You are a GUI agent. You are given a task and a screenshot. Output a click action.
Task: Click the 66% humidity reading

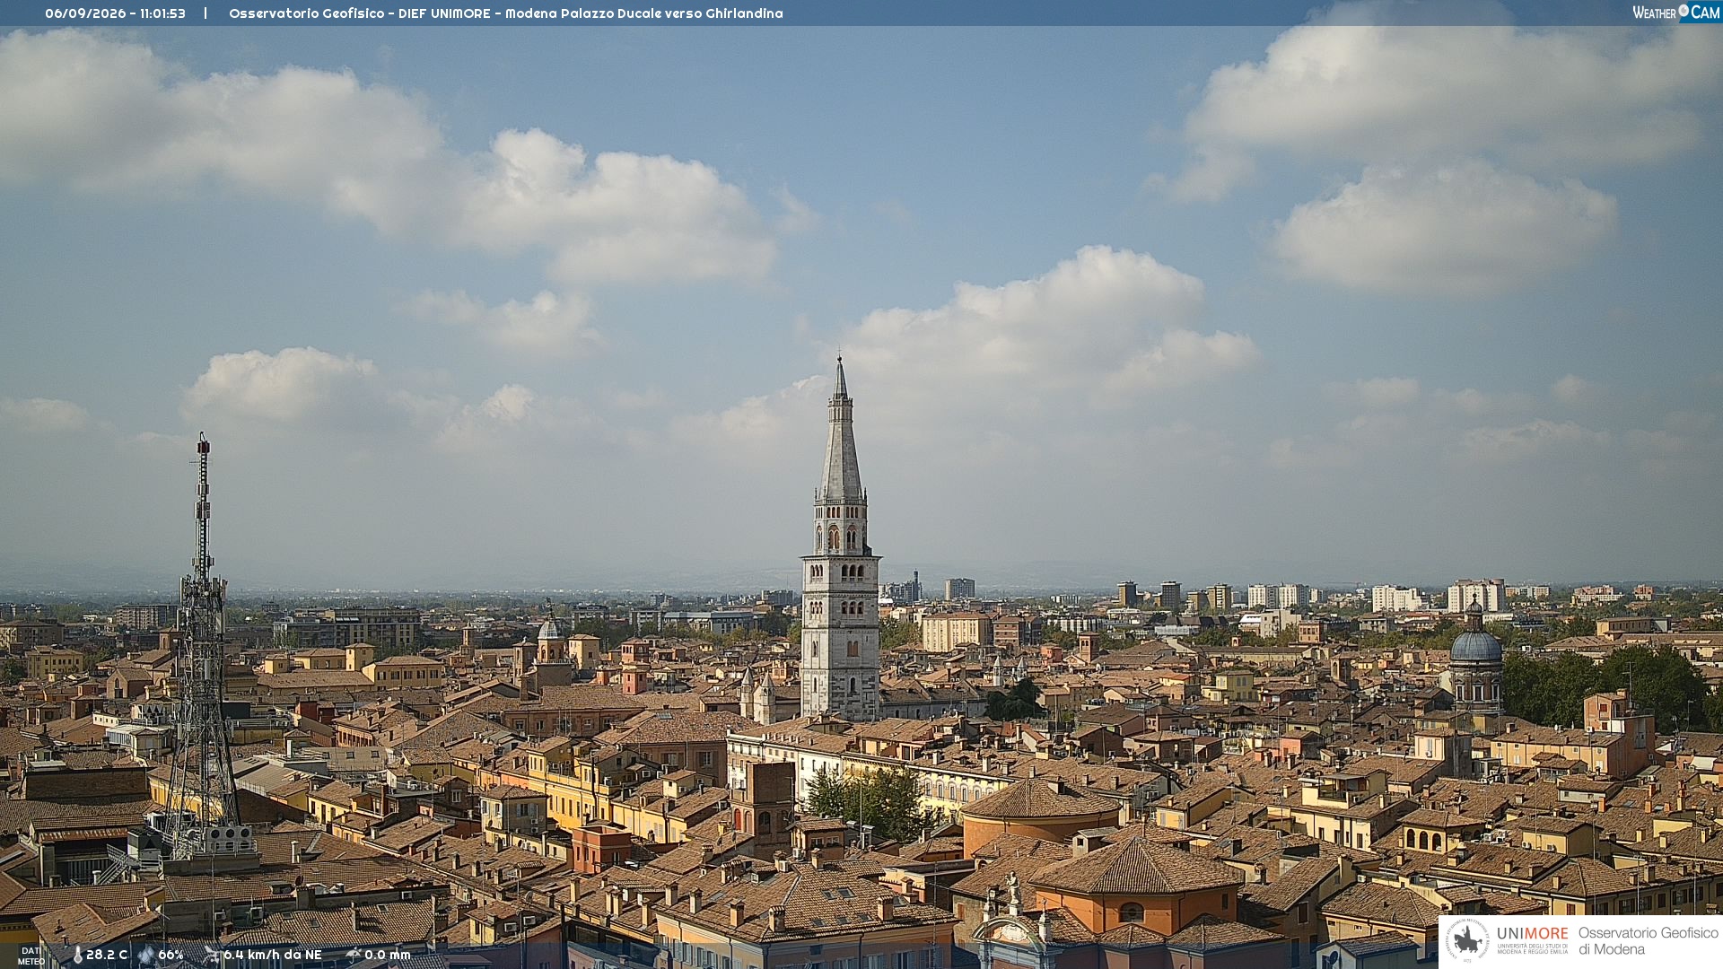coord(171,956)
